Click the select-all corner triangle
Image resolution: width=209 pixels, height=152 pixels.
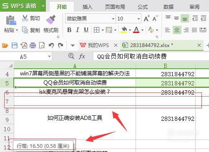[x=10, y=66]
